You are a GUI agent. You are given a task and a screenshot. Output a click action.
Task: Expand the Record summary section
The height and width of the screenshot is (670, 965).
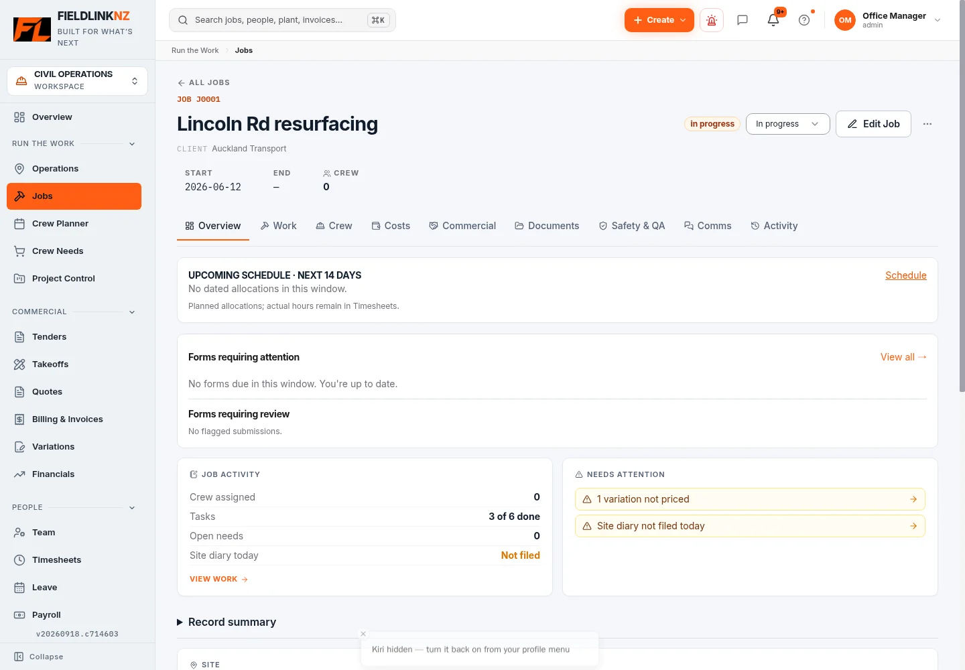227,622
